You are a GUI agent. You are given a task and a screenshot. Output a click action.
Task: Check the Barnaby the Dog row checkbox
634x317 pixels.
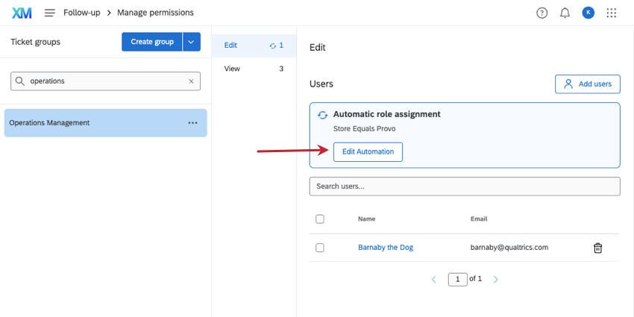(x=320, y=248)
